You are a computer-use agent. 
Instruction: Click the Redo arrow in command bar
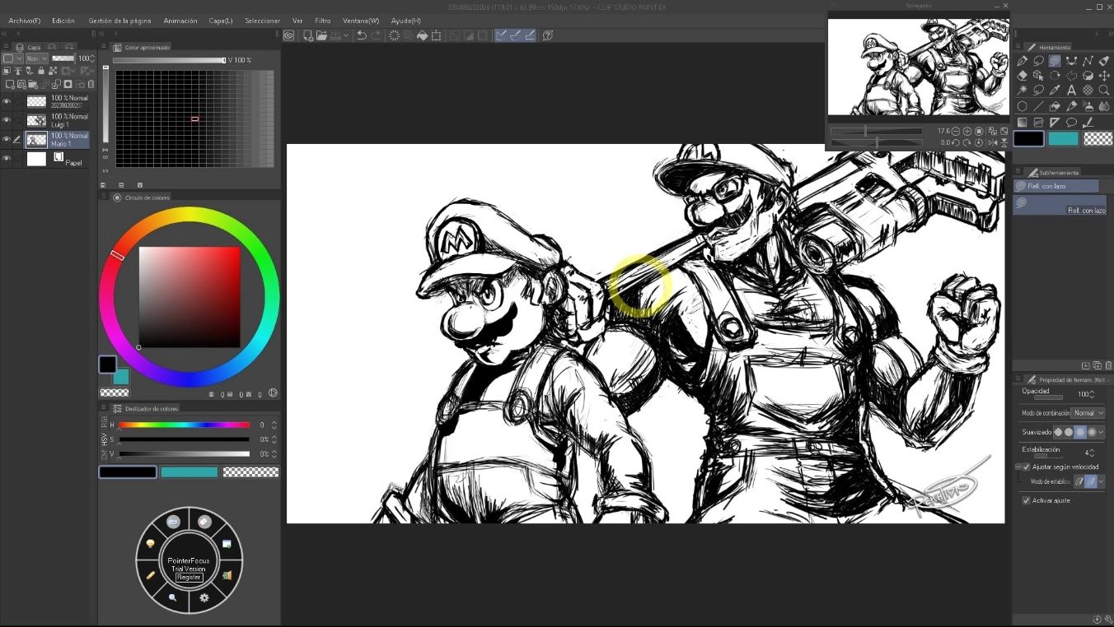[377, 35]
